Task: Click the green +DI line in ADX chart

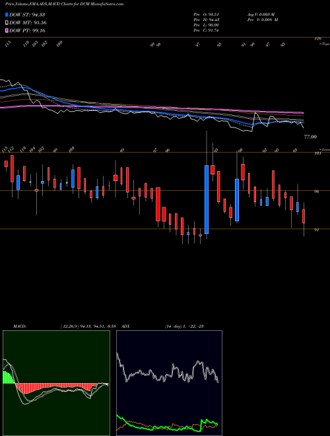Action: (x=167, y=427)
